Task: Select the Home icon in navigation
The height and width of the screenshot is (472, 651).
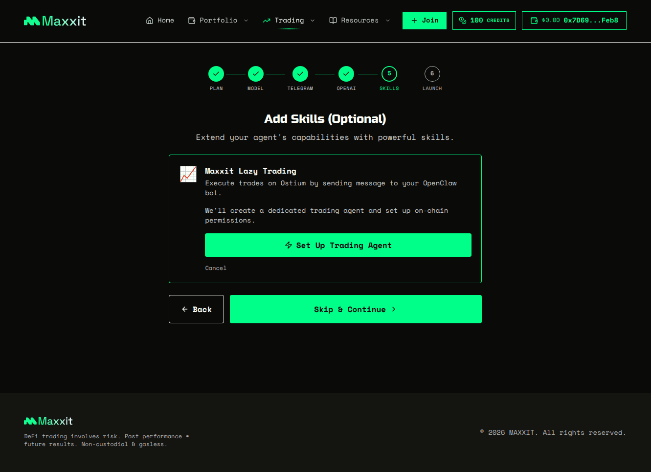Action: tap(149, 20)
